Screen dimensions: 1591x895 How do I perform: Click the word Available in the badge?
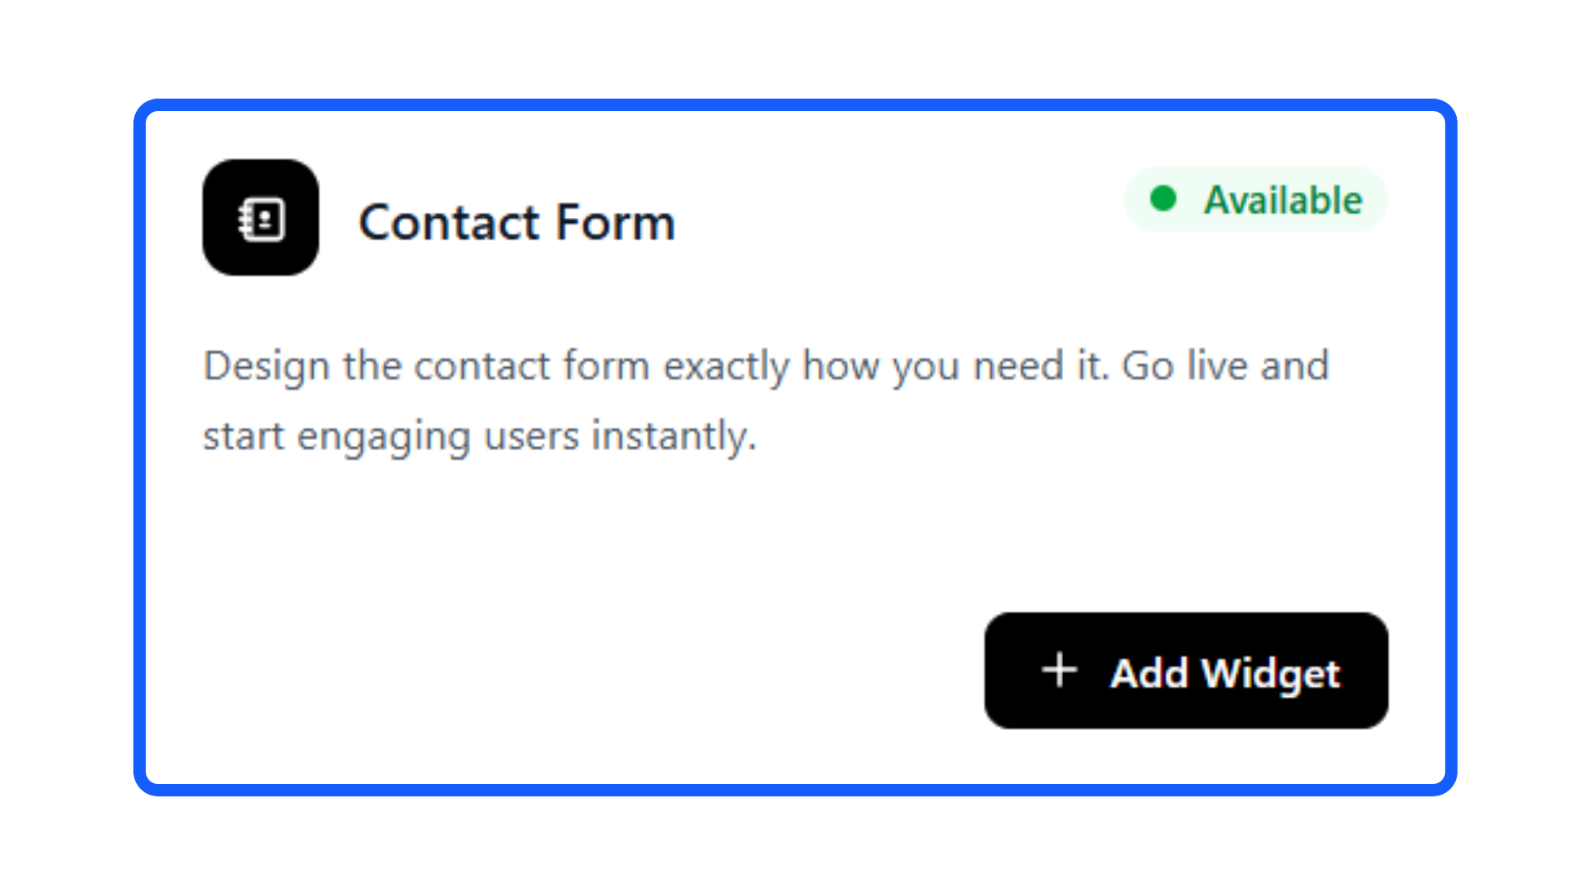point(1283,200)
